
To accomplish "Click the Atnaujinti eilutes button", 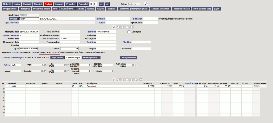I will (129, 58).
